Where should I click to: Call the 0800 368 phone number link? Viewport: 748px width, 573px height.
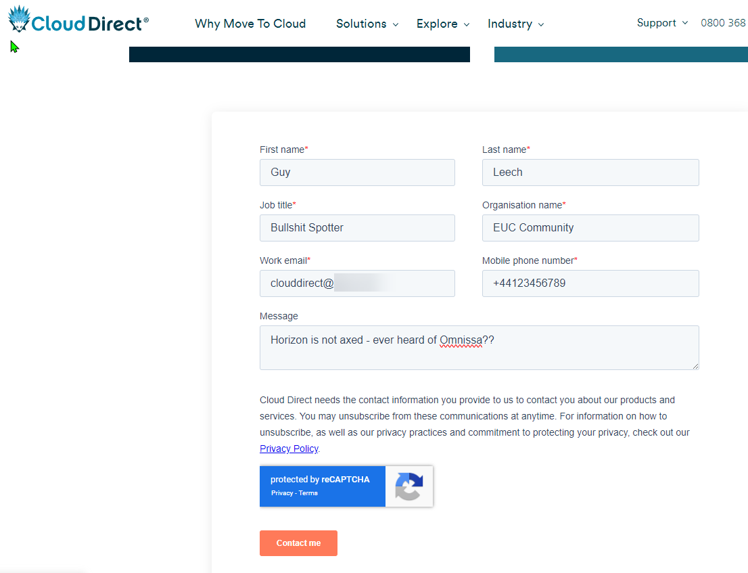[723, 22]
